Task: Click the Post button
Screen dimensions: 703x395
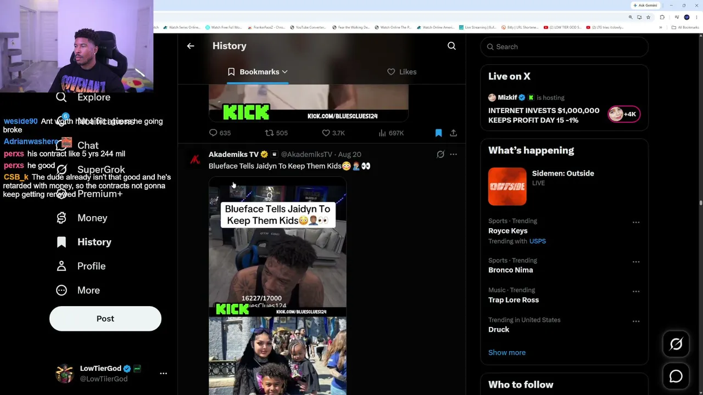Action: click(x=105, y=319)
